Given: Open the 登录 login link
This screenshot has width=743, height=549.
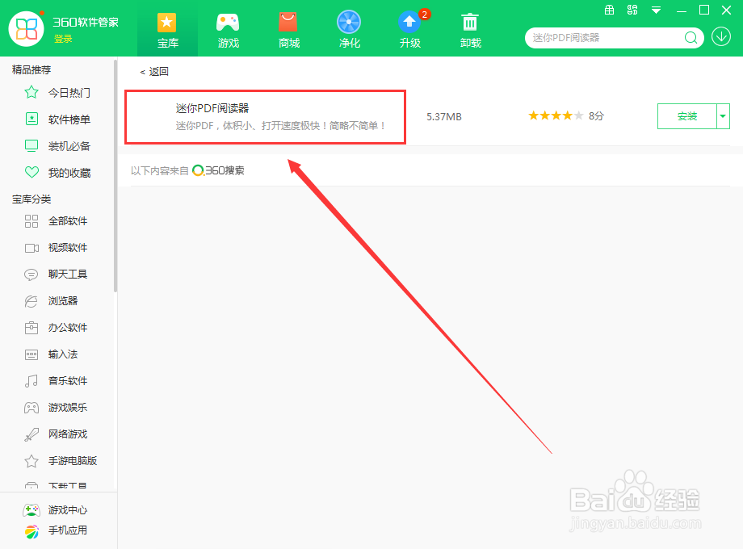Looking at the screenshot, I should pos(62,39).
